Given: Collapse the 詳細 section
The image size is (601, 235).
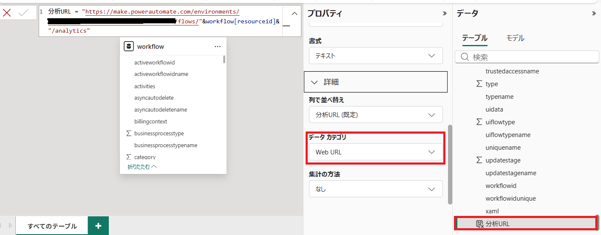Looking at the screenshot, I should (376, 82).
